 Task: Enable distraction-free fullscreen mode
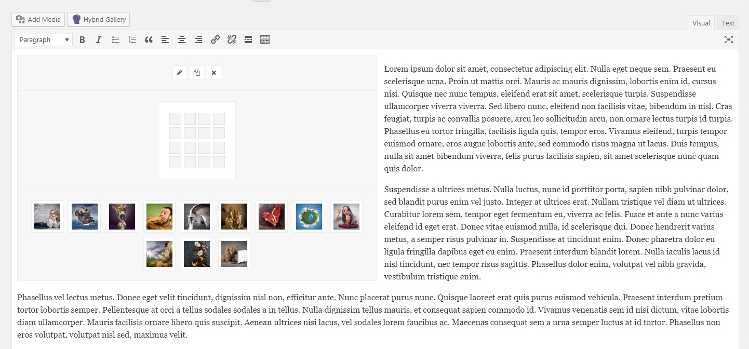tap(729, 39)
